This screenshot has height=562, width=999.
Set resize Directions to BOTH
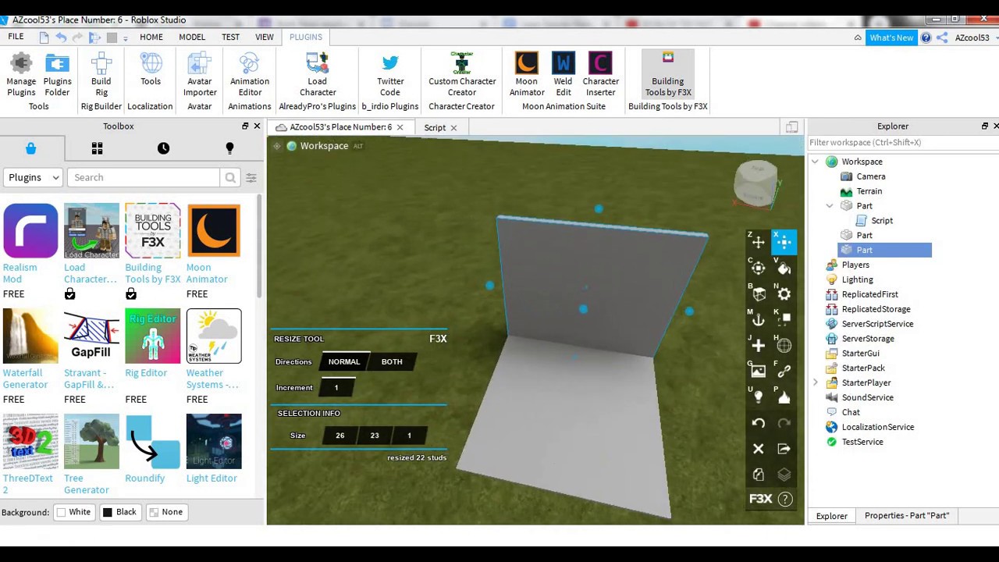point(392,361)
